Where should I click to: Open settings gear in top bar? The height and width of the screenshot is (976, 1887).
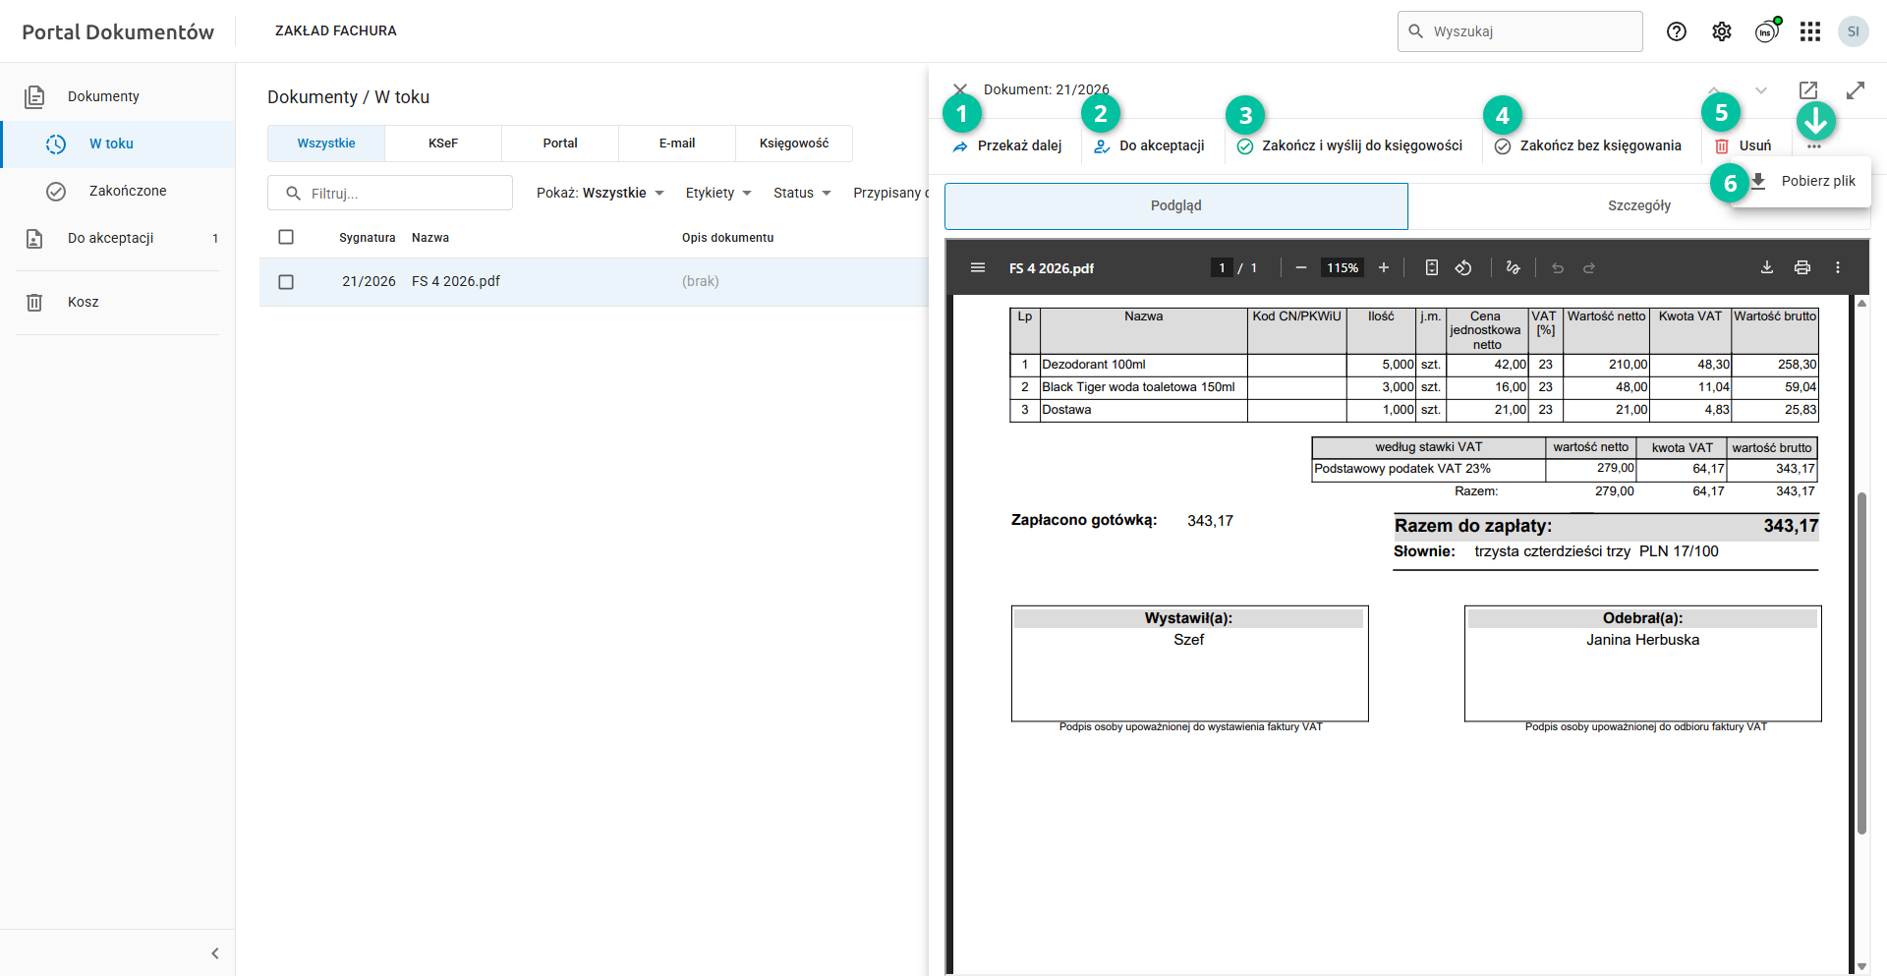(1722, 31)
